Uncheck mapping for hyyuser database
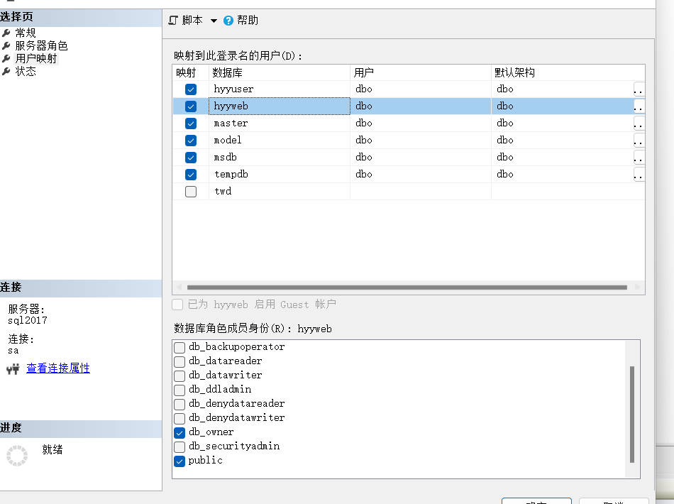Image resolution: width=674 pixels, height=504 pixels. 191,89
